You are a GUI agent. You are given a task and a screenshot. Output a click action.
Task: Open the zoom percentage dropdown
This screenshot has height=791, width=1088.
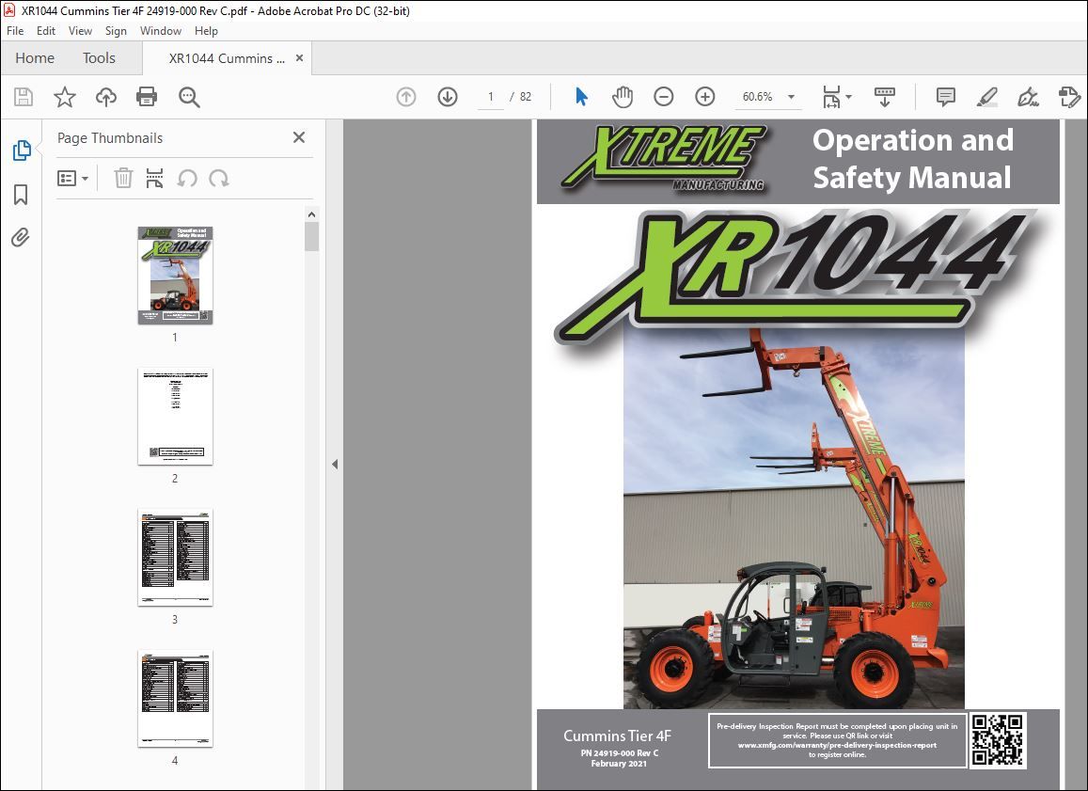pyautogui.click(x=791, y=96)
